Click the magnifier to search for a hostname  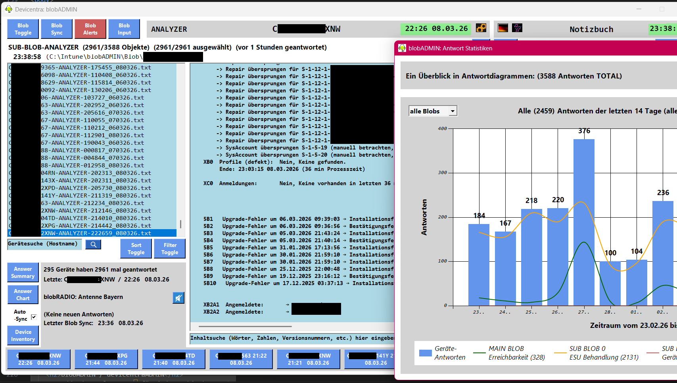(x=93, y=245)
